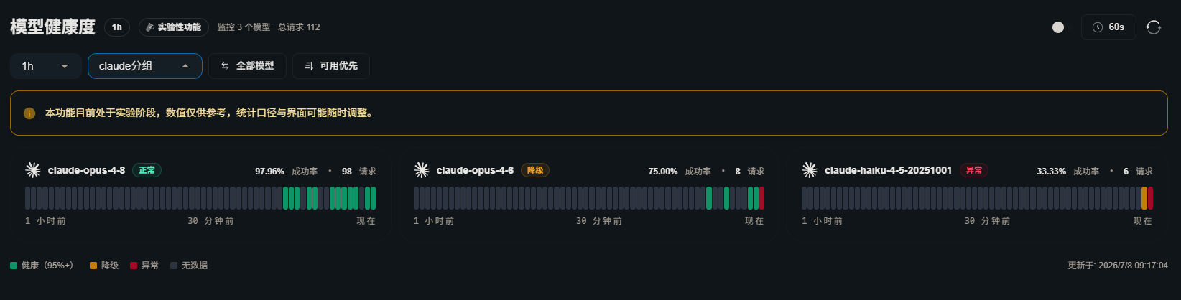This screenshot has width=1181, height=300.
Task: Click the refresh icon at top right
Action: tap(1153, 27)
